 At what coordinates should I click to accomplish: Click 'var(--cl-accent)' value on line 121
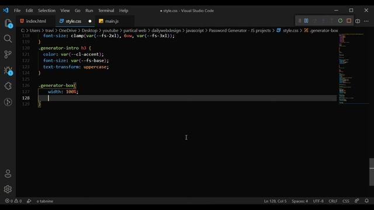click(81, 54)
